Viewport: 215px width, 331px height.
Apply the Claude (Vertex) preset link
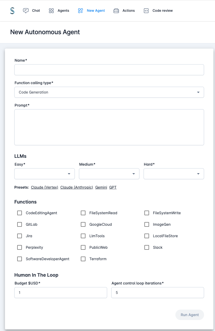tap(45, 187)
